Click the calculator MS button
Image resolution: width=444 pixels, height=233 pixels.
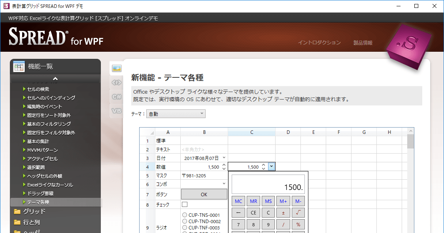(268, 201)
